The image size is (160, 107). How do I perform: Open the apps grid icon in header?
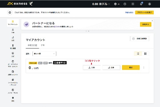(x=133, y=4)
